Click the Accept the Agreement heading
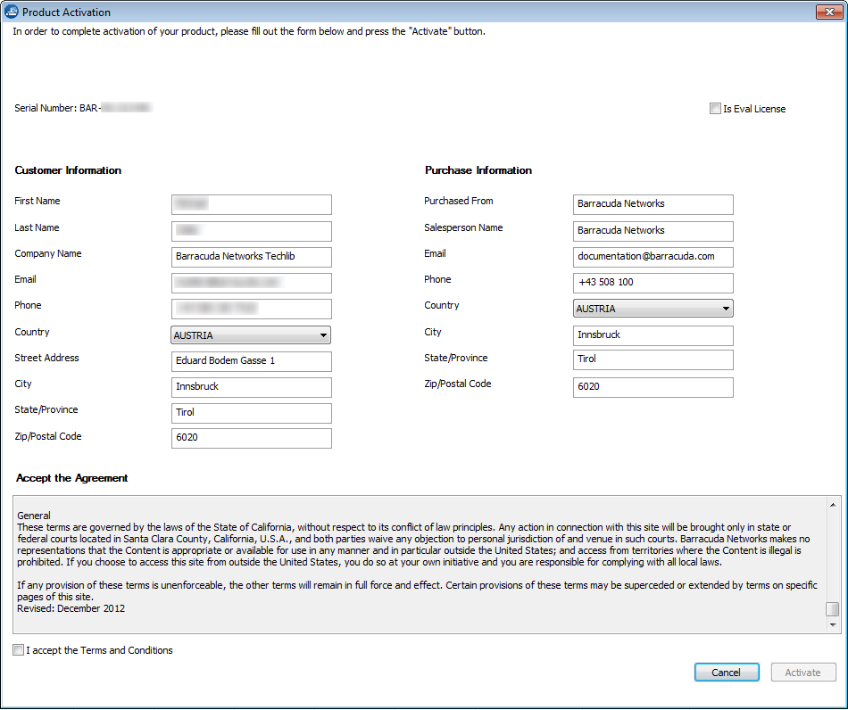The height and width of the screenshot is (710, 848). pyautogui.click(x=72, y=478)
